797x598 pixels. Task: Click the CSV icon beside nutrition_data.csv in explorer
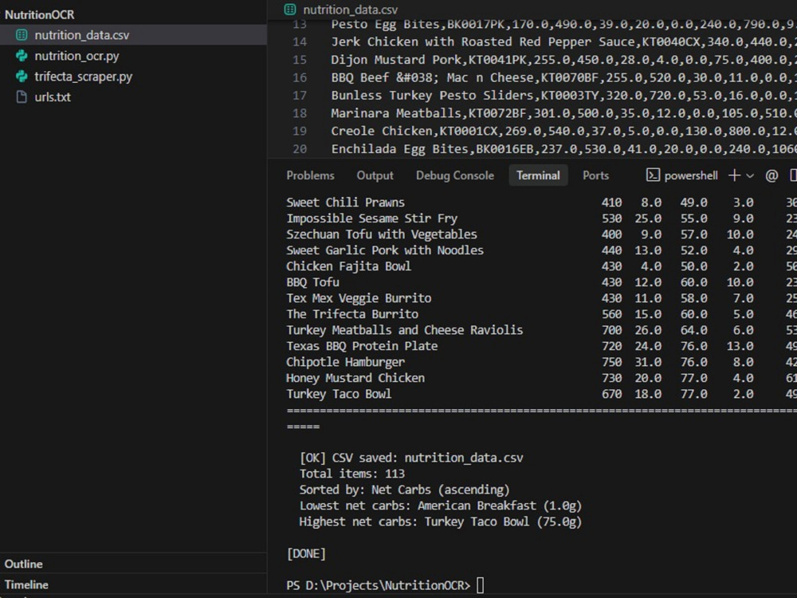point(22,35)
